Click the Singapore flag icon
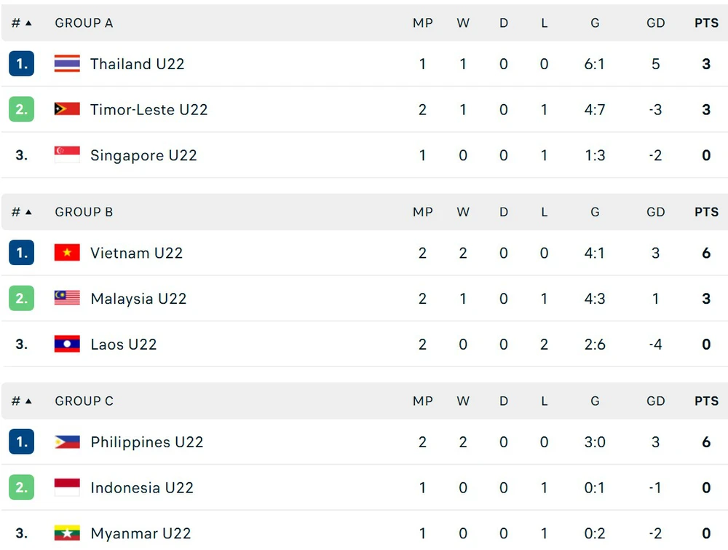728x550 pixels. click(67, 155)
